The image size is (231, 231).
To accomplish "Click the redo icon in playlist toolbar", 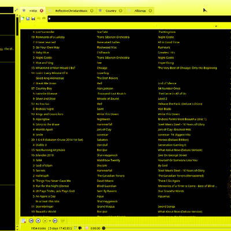I will pos(44,18).
